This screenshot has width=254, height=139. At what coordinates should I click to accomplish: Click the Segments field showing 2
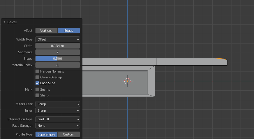click(58, 52)
